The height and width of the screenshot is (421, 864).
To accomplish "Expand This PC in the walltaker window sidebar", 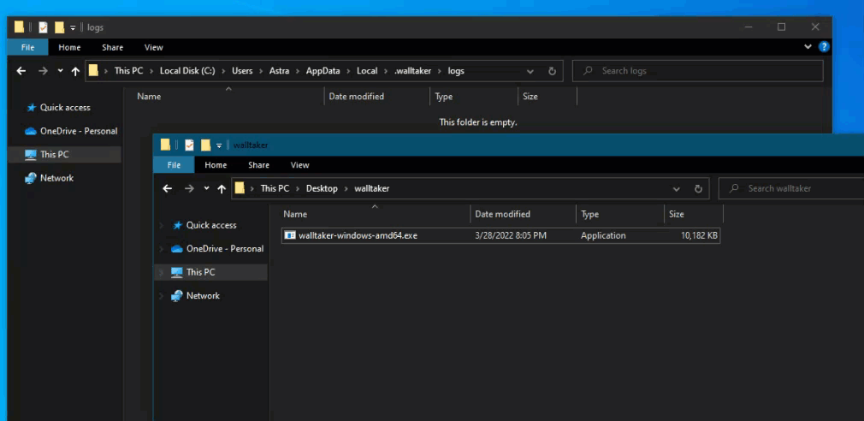I will 162,272.
